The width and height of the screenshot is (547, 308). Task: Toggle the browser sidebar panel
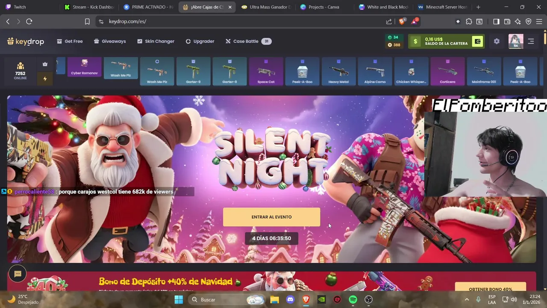click(x=496, y=21)
